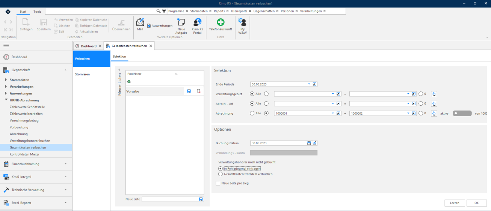Open the Rimo R5 Portal

pyautogui.click(x=197, y=26)
